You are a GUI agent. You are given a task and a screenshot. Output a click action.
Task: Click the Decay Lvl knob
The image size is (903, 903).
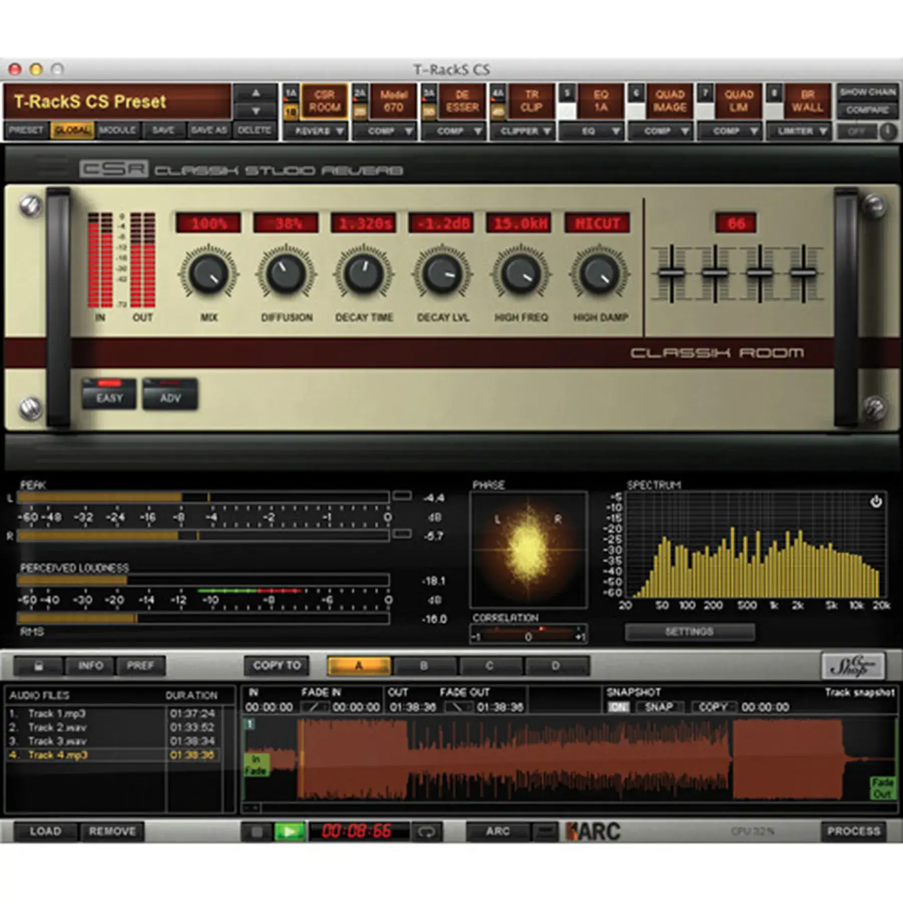tap(442, 274)
